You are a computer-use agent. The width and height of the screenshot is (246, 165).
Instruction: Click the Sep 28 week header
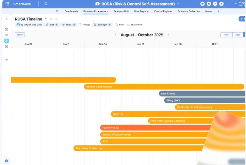coord(178,44)
